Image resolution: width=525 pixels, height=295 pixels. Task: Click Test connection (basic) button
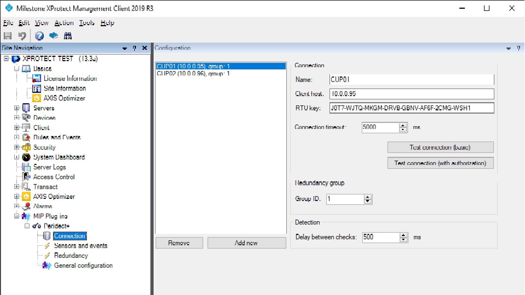coord(441,147)
